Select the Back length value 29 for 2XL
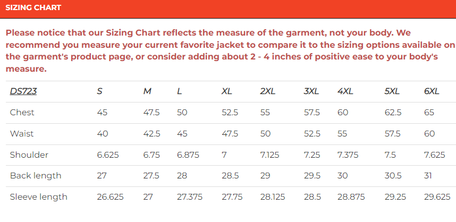This screenshot has width=456, height=222. (265, 176)
